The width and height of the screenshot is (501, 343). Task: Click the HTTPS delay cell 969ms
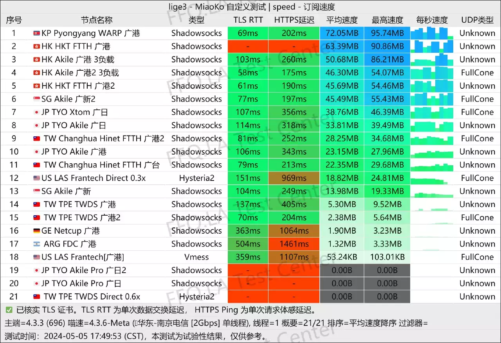click(294, 178)
